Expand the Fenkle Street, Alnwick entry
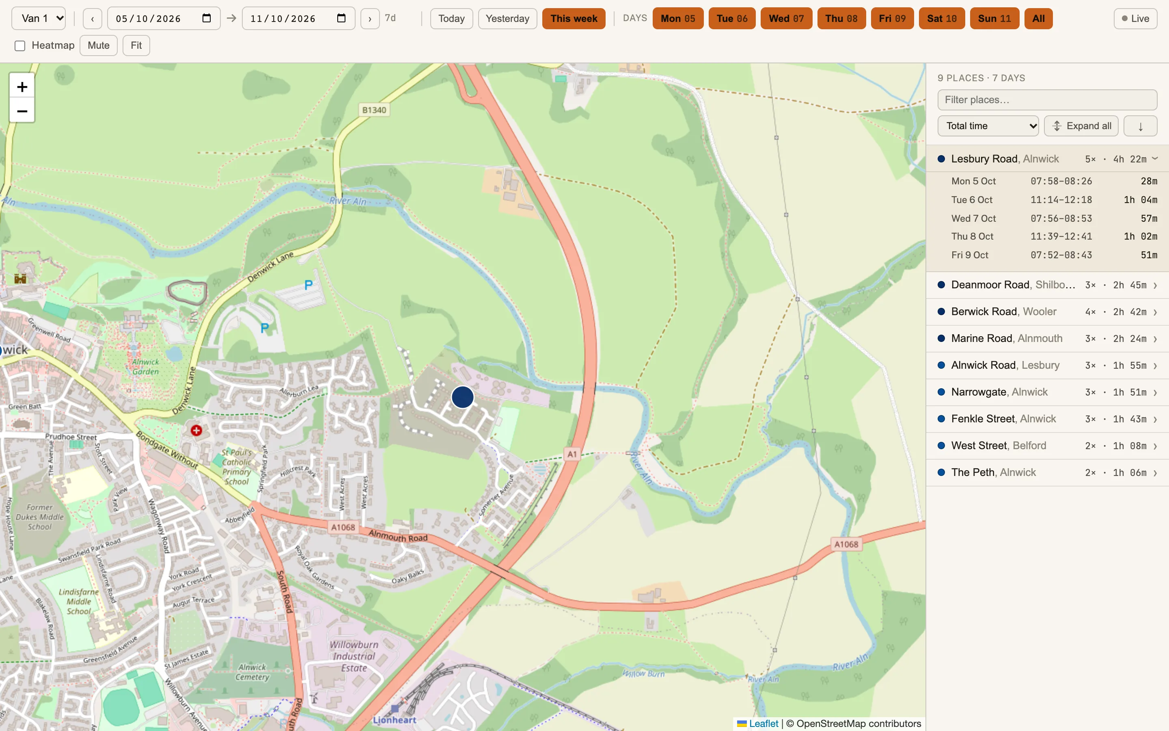Image resolution: width=1169 pixels, height=731 pixels. (1047, 419)
